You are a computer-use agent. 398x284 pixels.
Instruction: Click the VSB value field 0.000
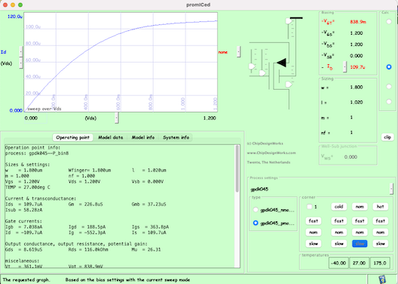[x=357, y=56]
